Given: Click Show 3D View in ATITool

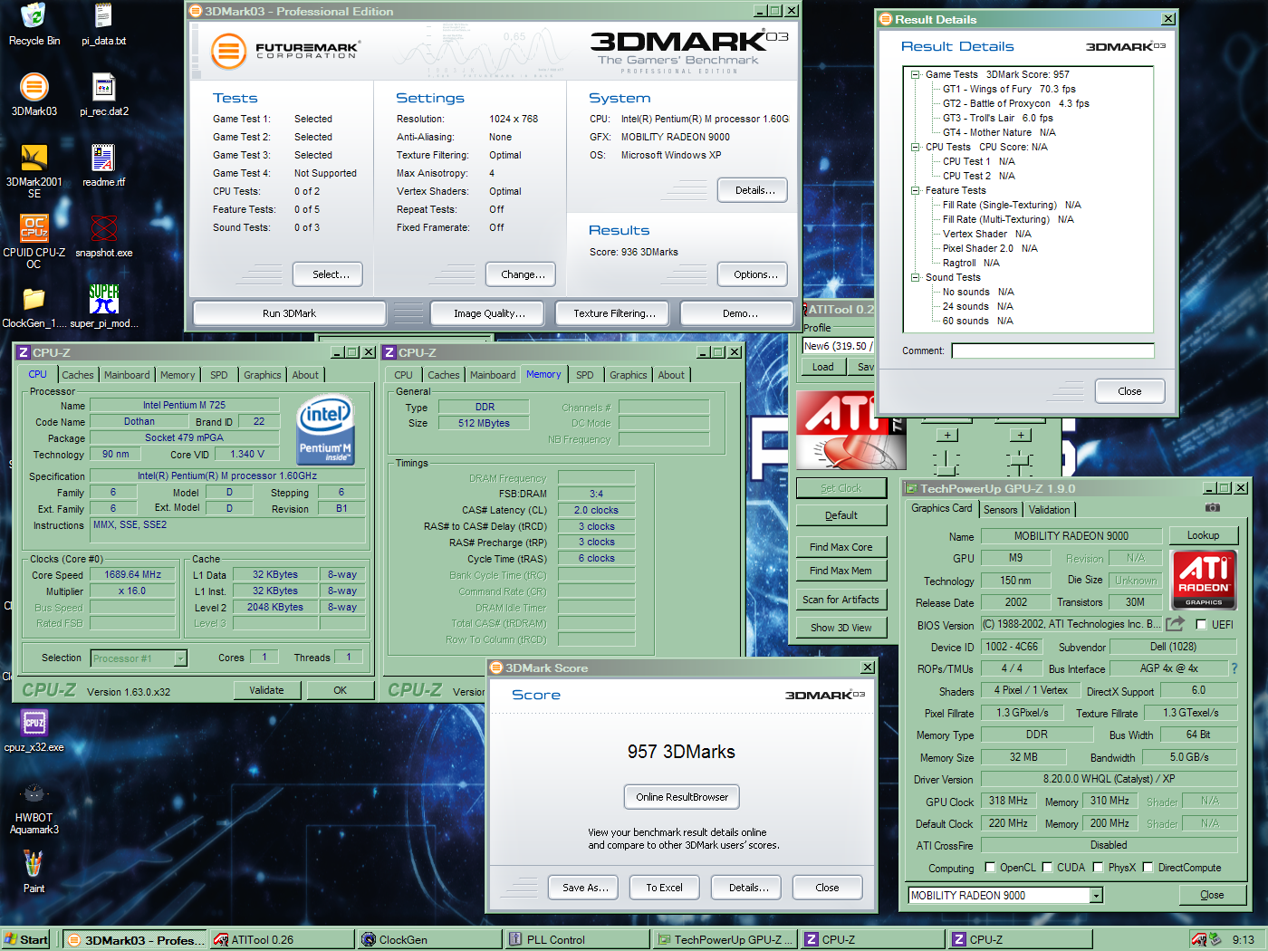Looking at the screenshot, I should (x=841, y=628).
